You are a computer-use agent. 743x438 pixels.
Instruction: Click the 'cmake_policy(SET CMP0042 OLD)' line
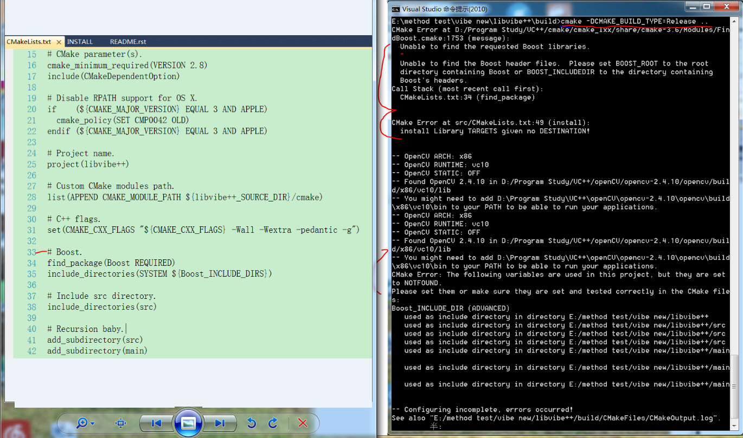123,120
